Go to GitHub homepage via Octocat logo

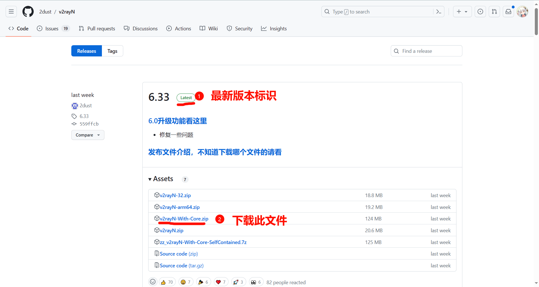click(x=28, y=12)
